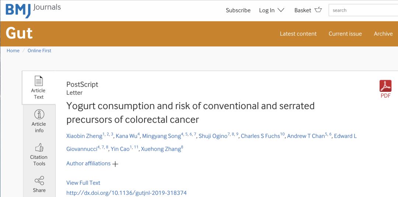The height and width of the screenshot is (197, 398).
Task: Click the Home breadcrumb link
Action: [x=13, y=51]
